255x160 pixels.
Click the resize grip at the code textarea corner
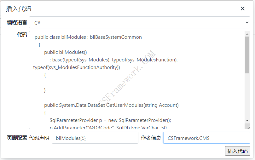248,127
